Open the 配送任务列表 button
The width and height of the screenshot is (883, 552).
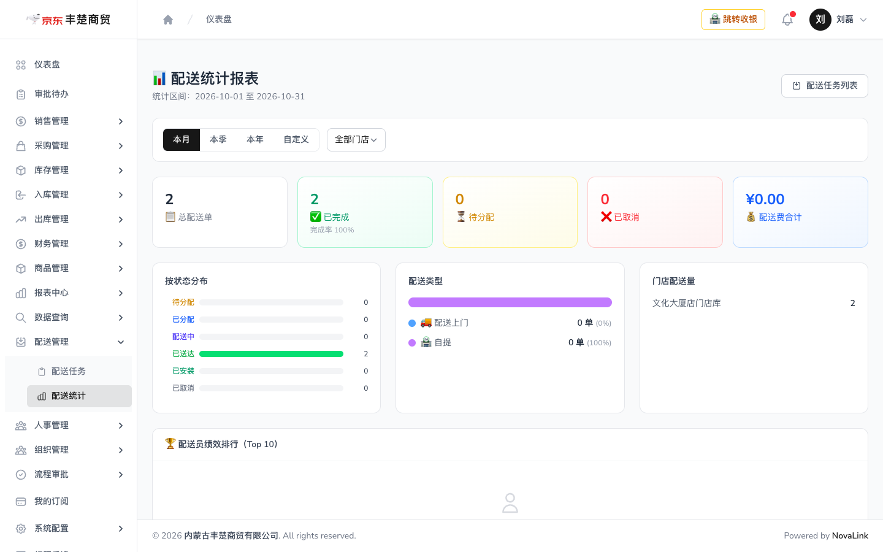click(x=825, y=86)
